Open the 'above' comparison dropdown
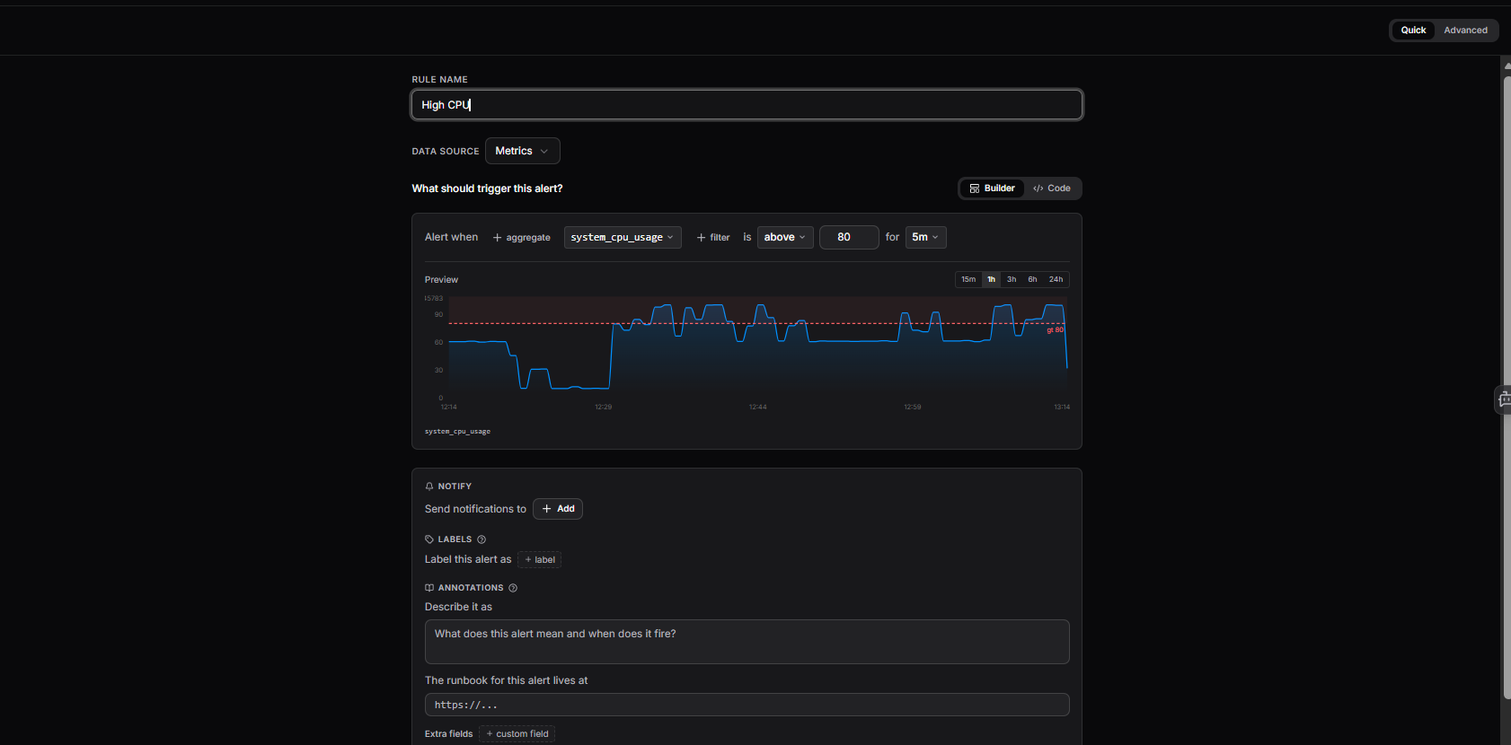The height and width of the screenshot is (745, 1511). coord(785,238)
